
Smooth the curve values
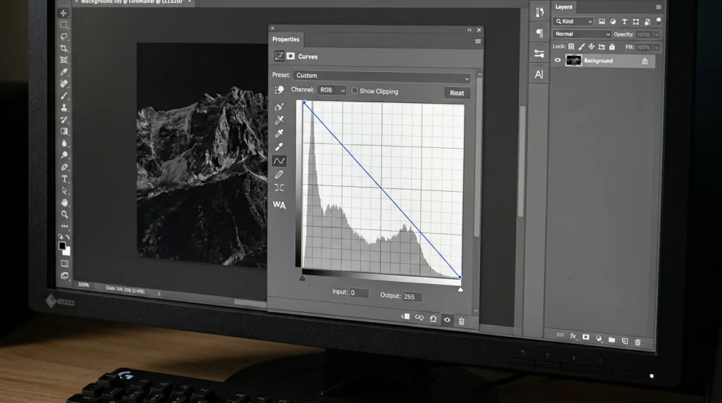(x=279, y=187)
